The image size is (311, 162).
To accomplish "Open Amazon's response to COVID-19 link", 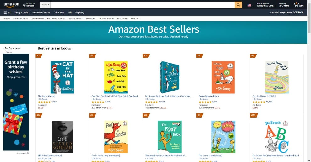I will point(286,13).
